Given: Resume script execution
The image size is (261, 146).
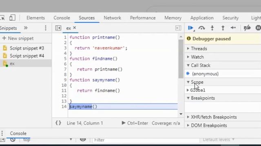Looking at the screenshot, I should click(x=191, y=28).
